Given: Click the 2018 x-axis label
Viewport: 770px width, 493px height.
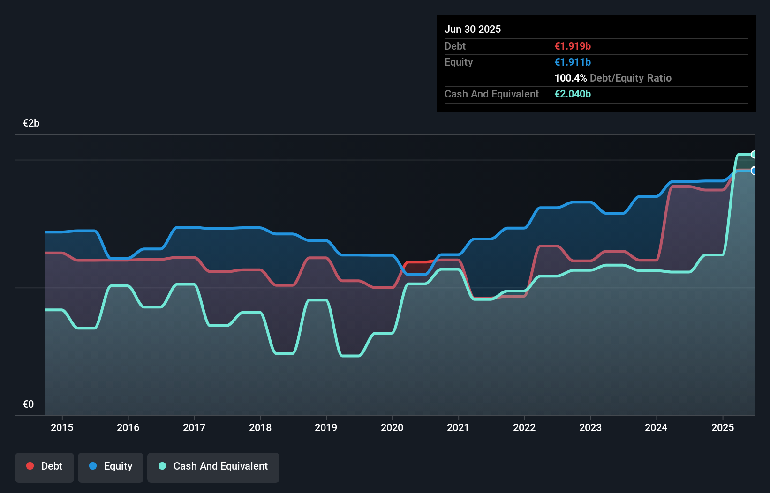Looking at the screenshot, I should 260,427.
